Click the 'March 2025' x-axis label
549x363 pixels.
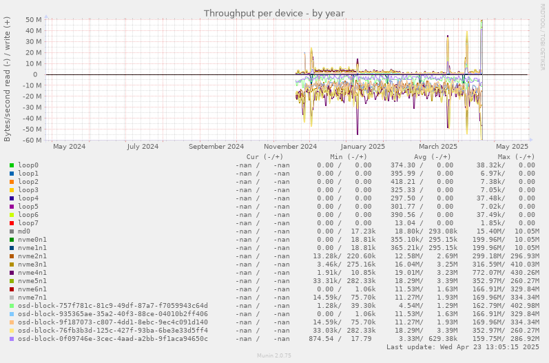coord(438,146)
